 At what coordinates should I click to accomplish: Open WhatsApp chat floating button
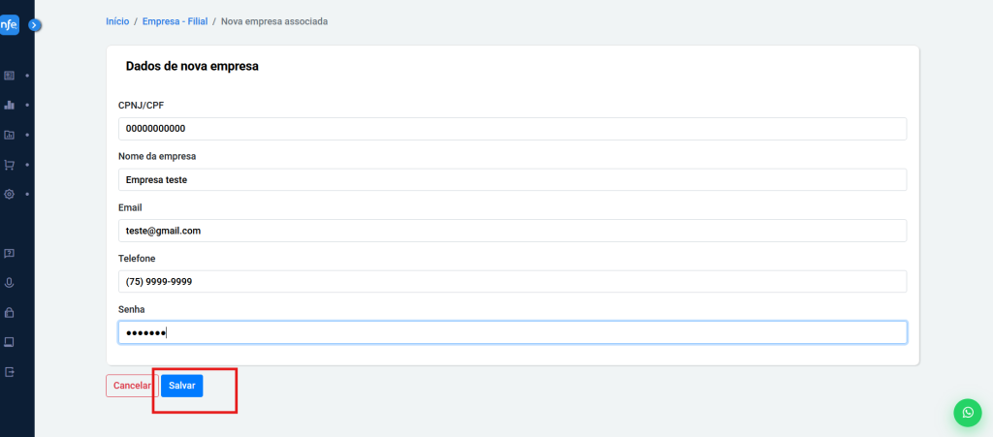[967, 412]
